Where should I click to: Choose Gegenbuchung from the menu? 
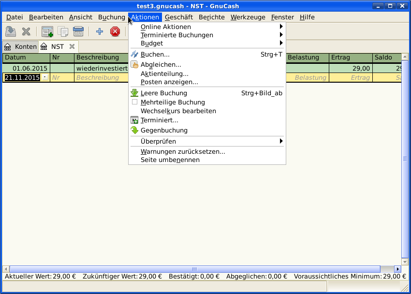164,130
